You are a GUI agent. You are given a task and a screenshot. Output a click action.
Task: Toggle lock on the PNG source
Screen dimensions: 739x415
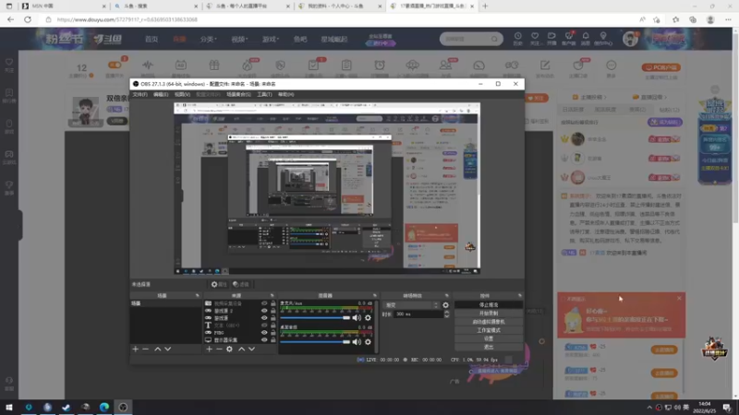(x=273, y=333)
